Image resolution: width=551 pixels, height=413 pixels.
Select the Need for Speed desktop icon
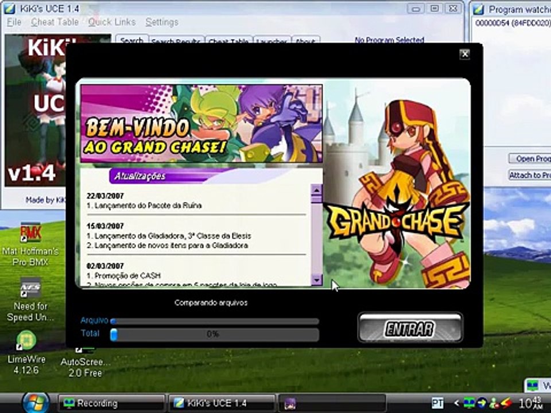[30, 300]
